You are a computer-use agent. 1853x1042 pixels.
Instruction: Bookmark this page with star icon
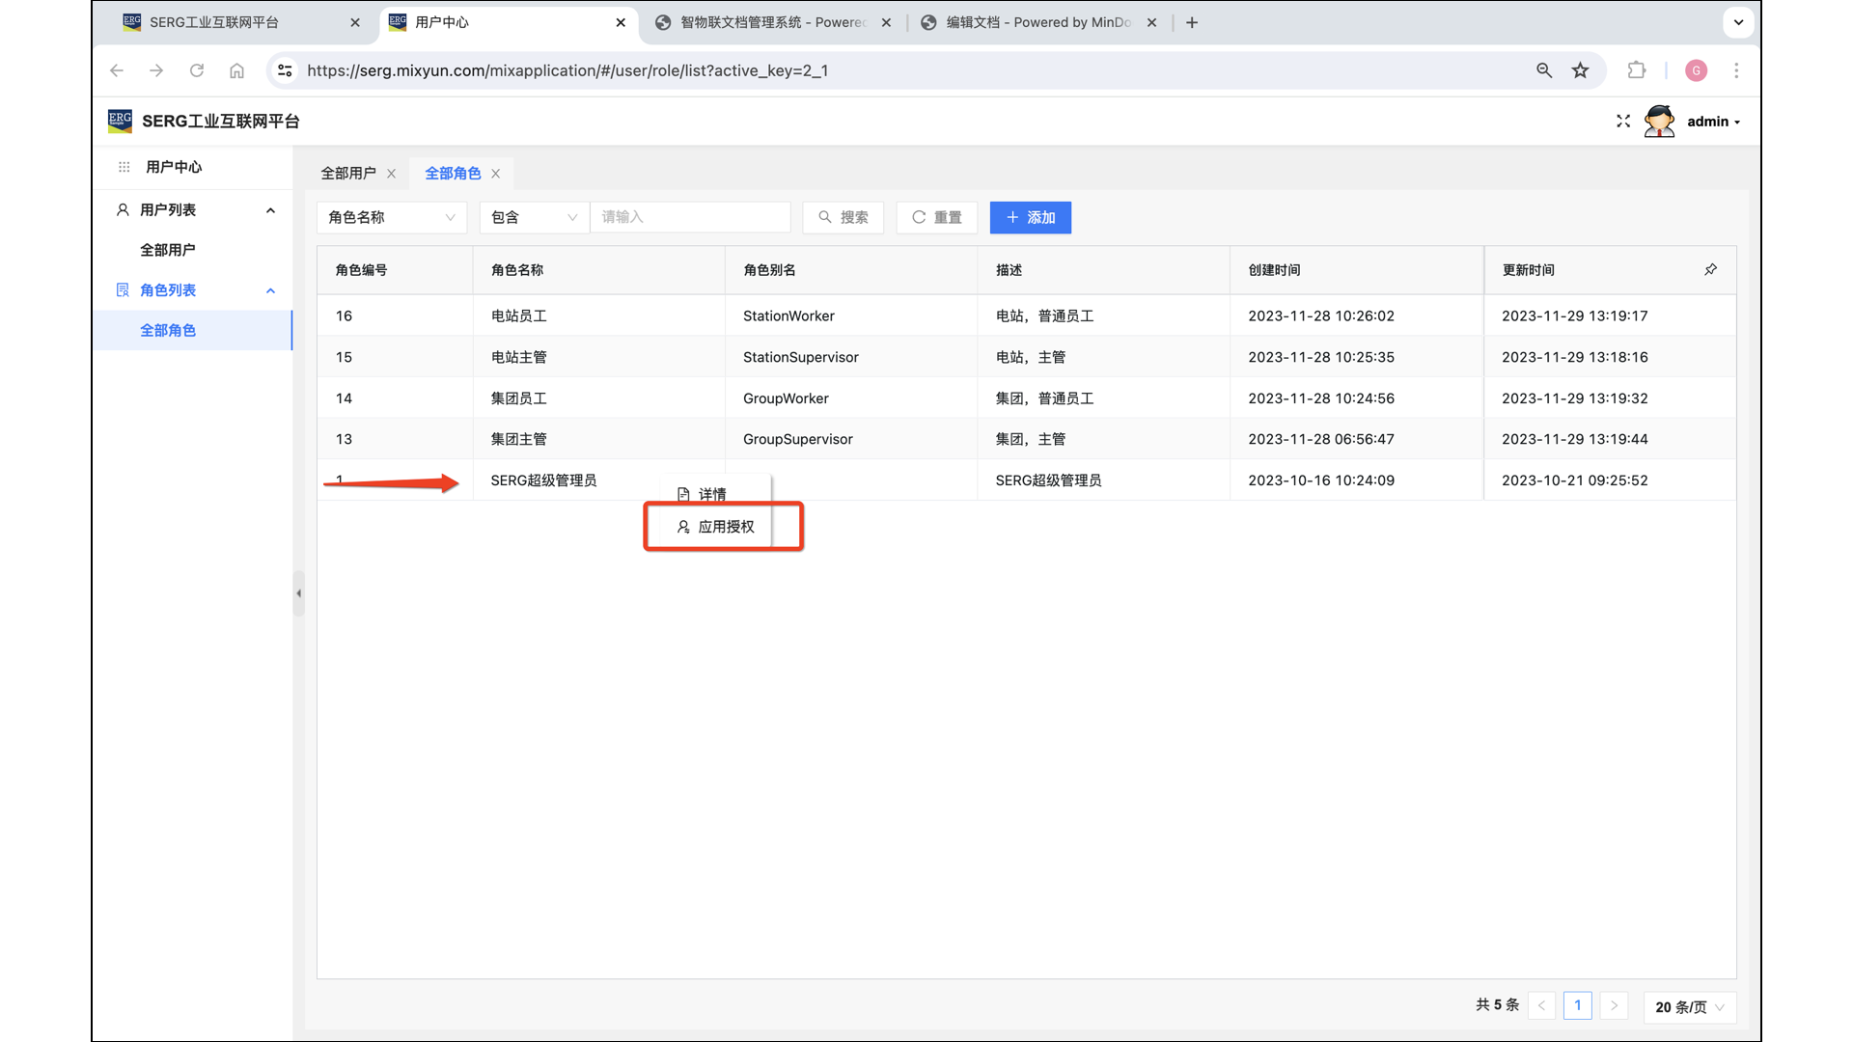click(x=1580, y=70)
